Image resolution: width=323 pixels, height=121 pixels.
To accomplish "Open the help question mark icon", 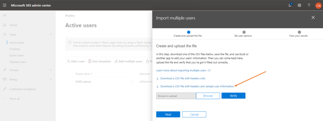I will pyautogui.click(x=309, y=5).
